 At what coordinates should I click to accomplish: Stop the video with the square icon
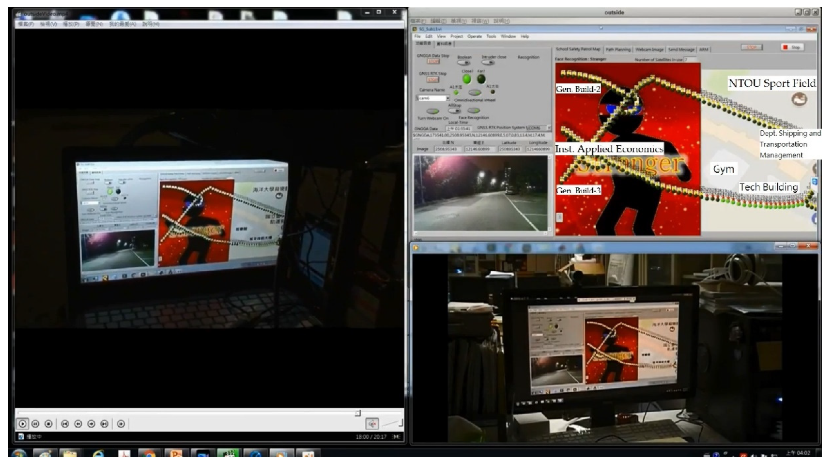coord(48,424)
